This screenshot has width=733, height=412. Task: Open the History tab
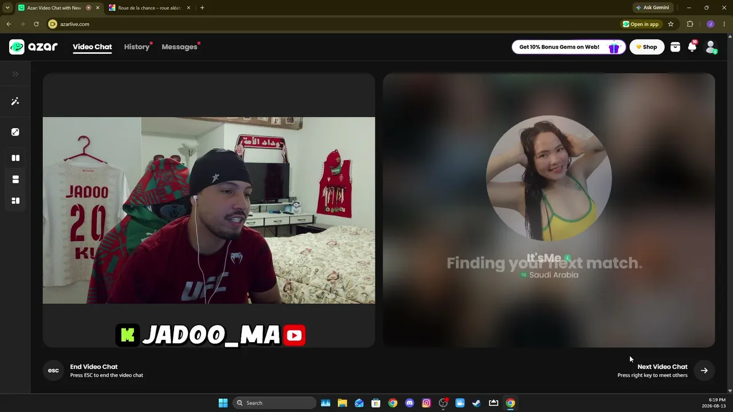pyautogui.click(x=137, y=47)
